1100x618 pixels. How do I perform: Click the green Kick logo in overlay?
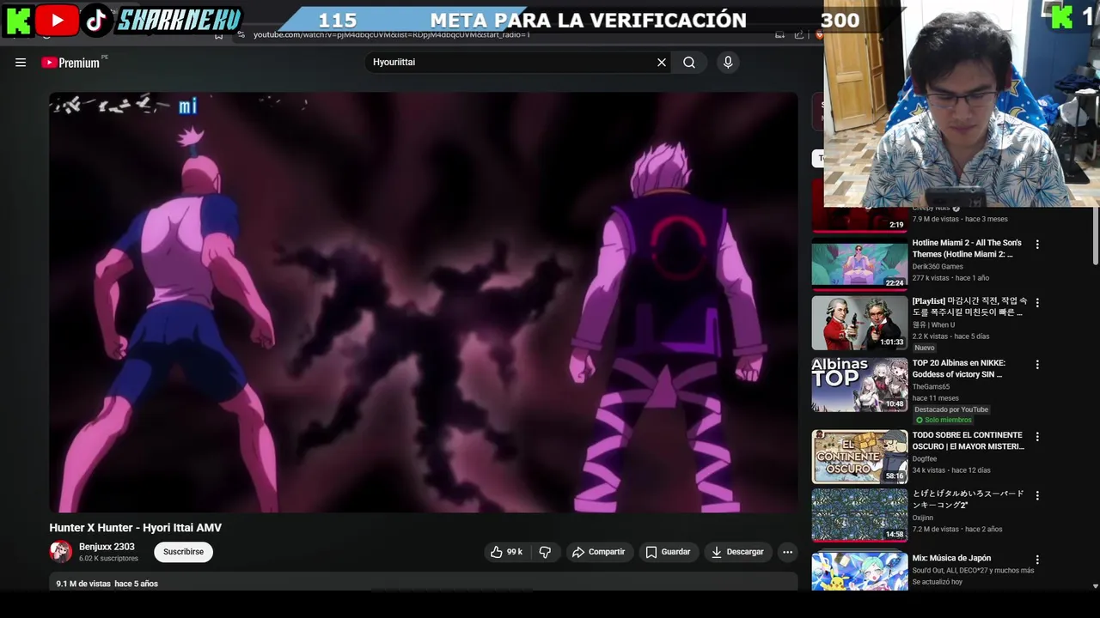click(x=17, y=19)
